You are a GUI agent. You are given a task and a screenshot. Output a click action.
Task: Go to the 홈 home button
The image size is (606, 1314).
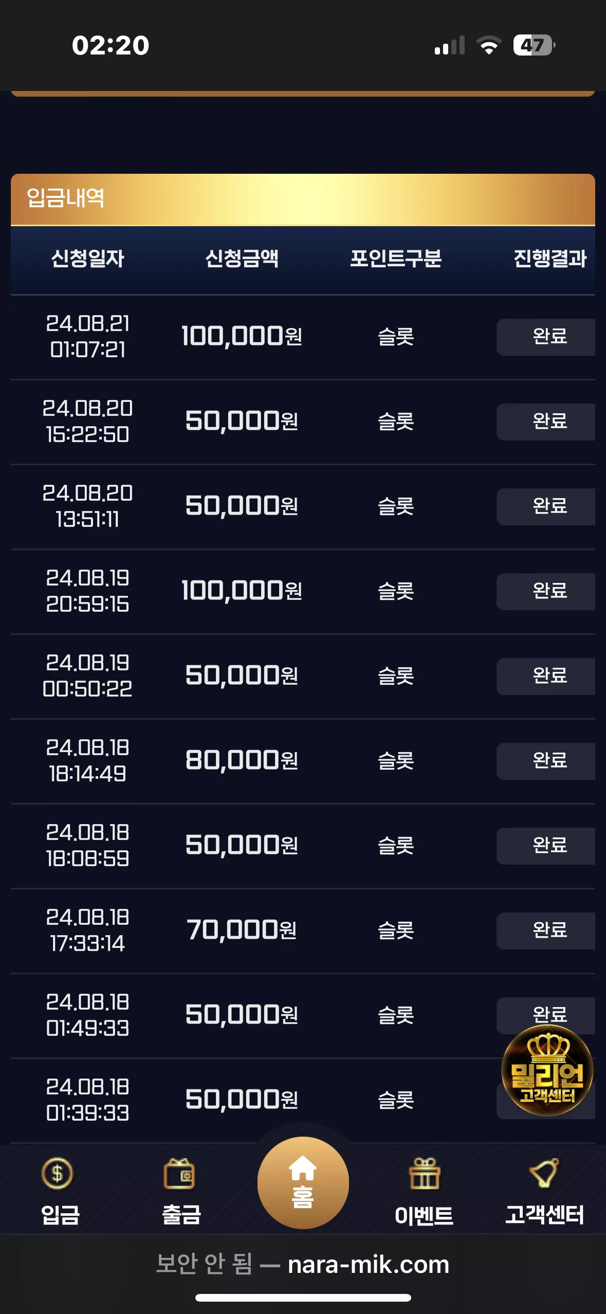303,1182
